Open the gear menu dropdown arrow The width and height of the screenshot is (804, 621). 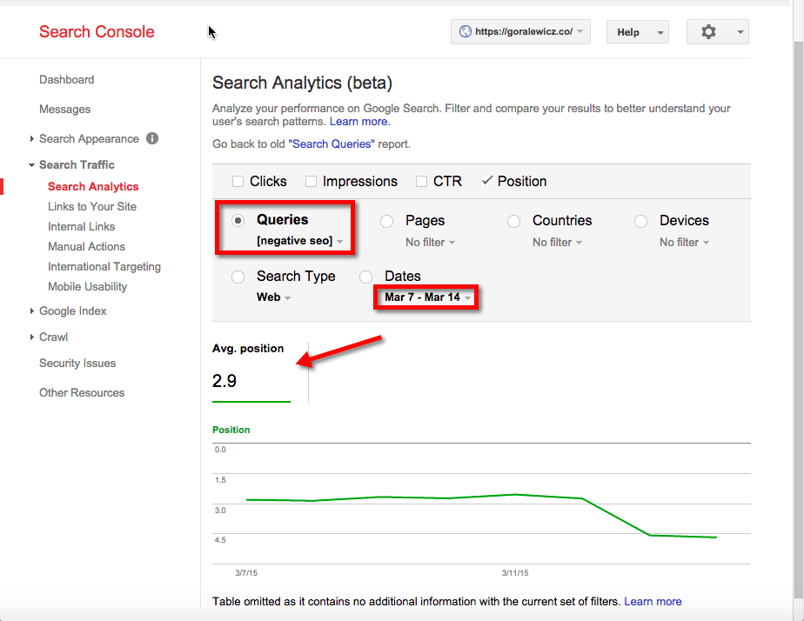pyautogui.click(x=740, y=32)
